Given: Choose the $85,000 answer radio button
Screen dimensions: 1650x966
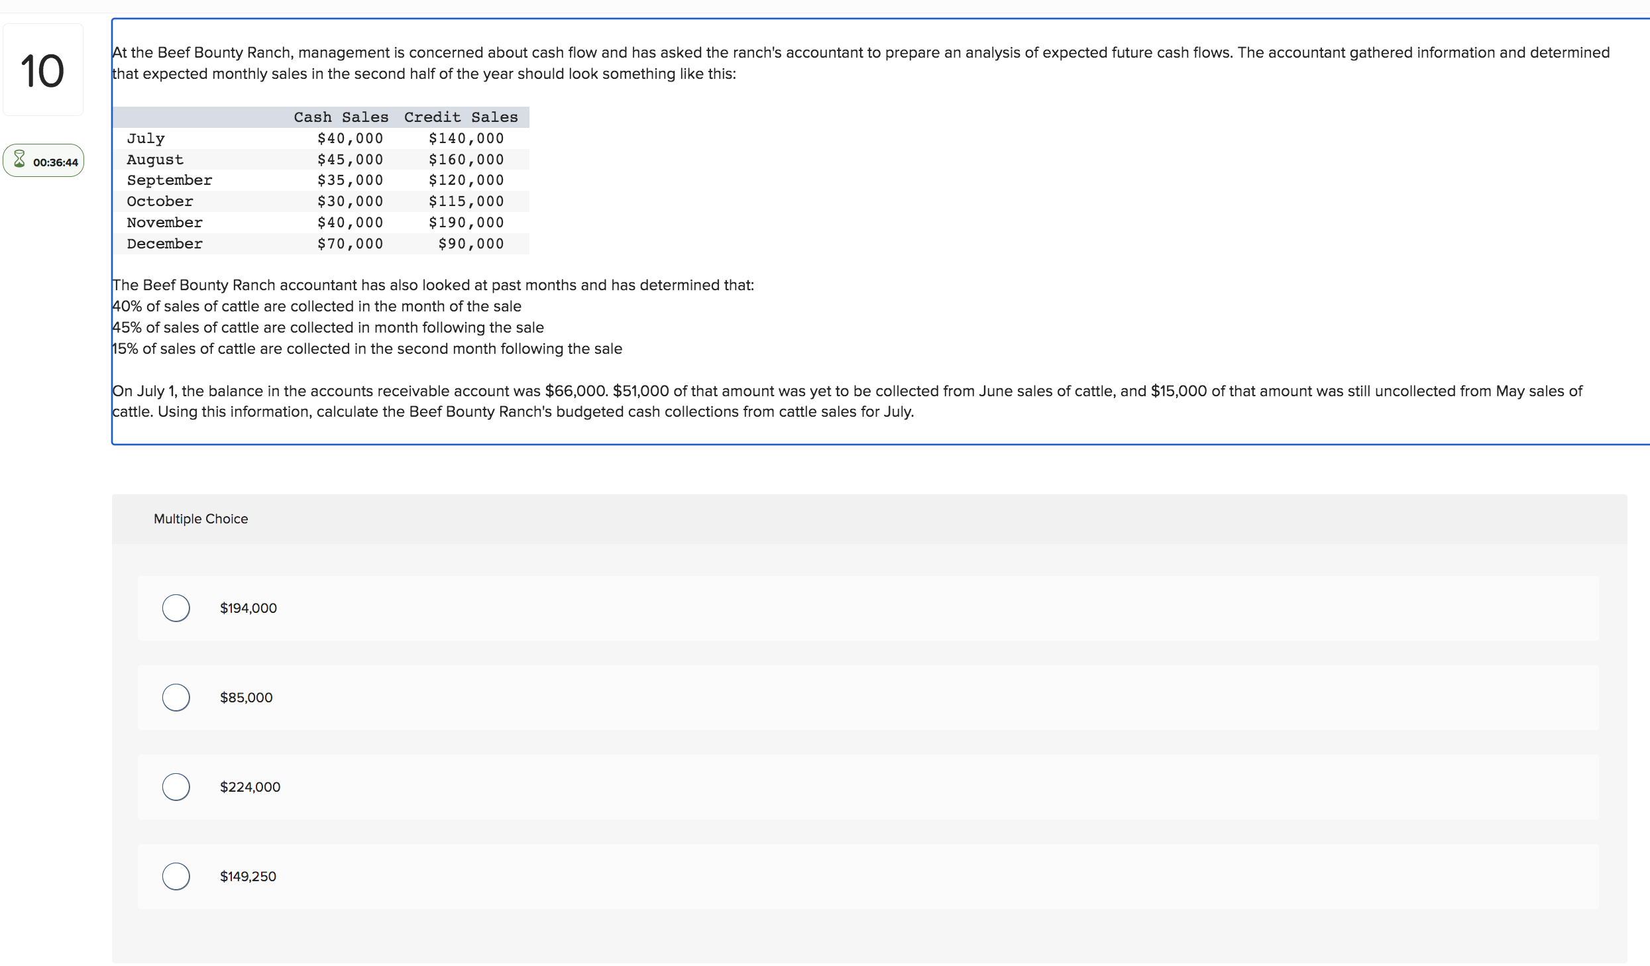Looking at the screenshot, I should point(176,697).
